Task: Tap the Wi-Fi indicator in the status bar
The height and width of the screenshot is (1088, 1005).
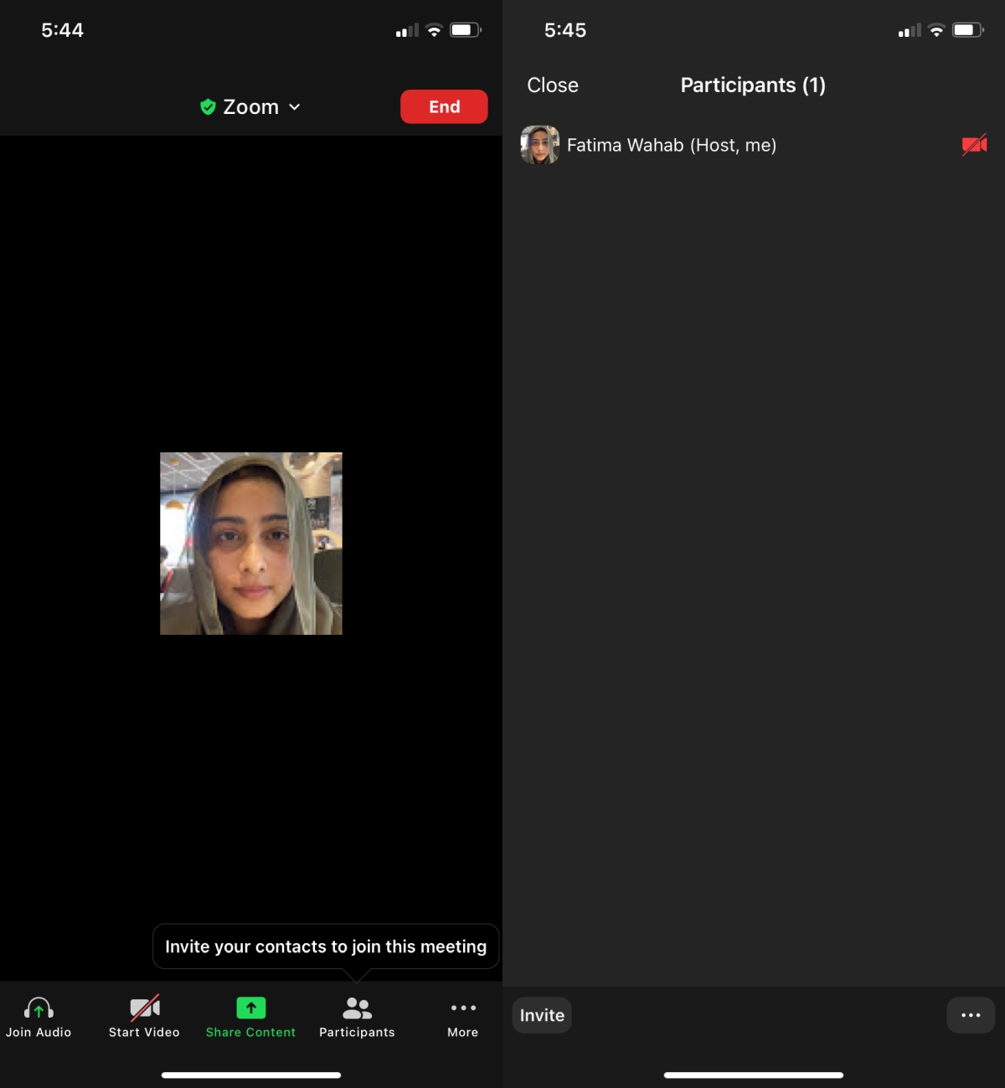Action: pyautogui.click(x=433, y=28)
